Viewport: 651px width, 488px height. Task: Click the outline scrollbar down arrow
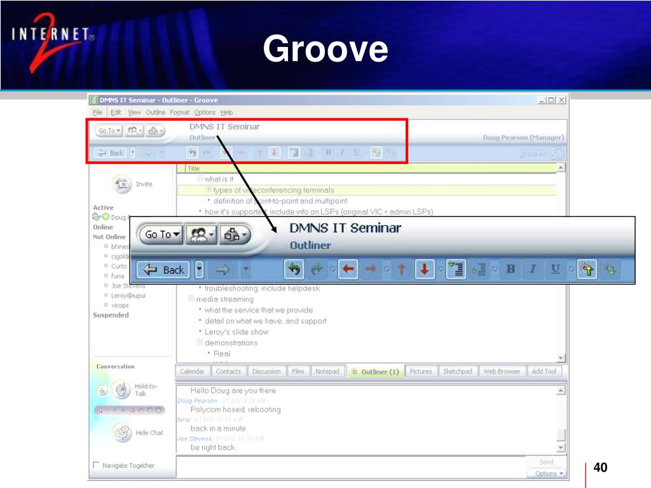(x=561, y=358)
